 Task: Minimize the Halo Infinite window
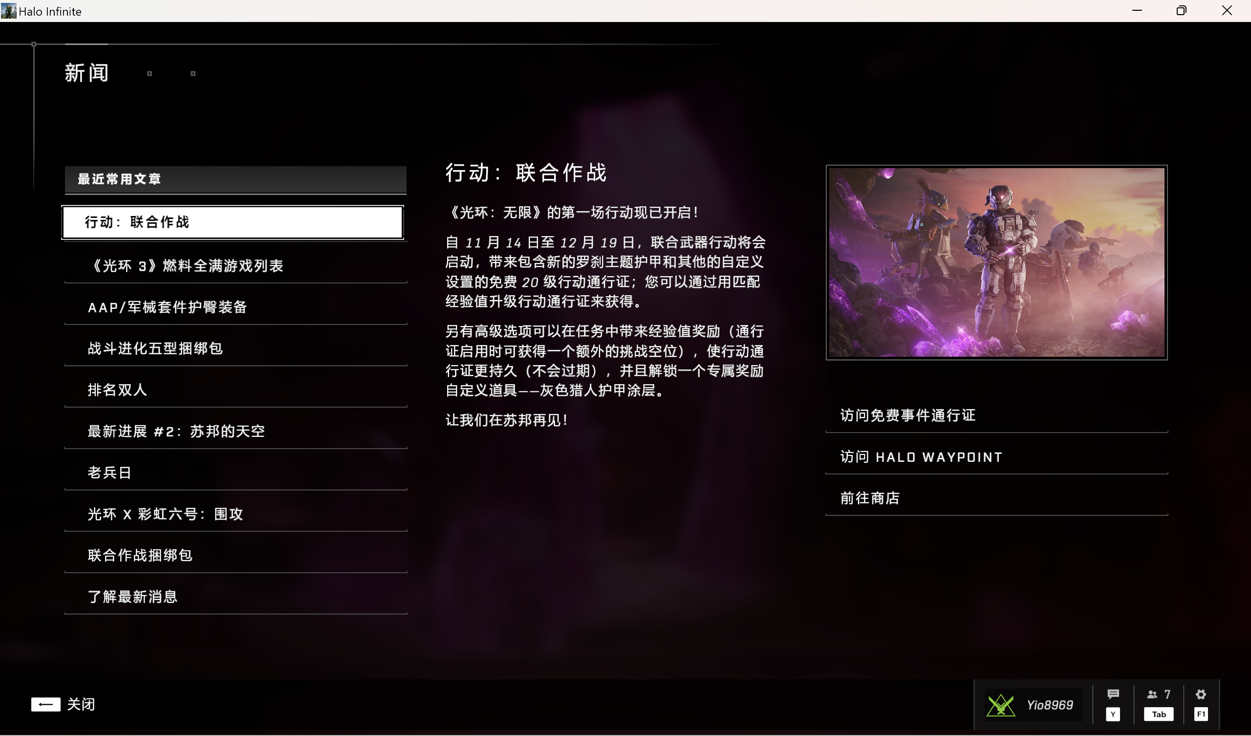1137,10
